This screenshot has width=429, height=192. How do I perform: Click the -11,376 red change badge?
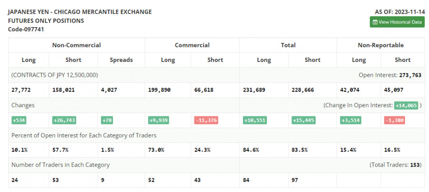click(x=206, y=120)
